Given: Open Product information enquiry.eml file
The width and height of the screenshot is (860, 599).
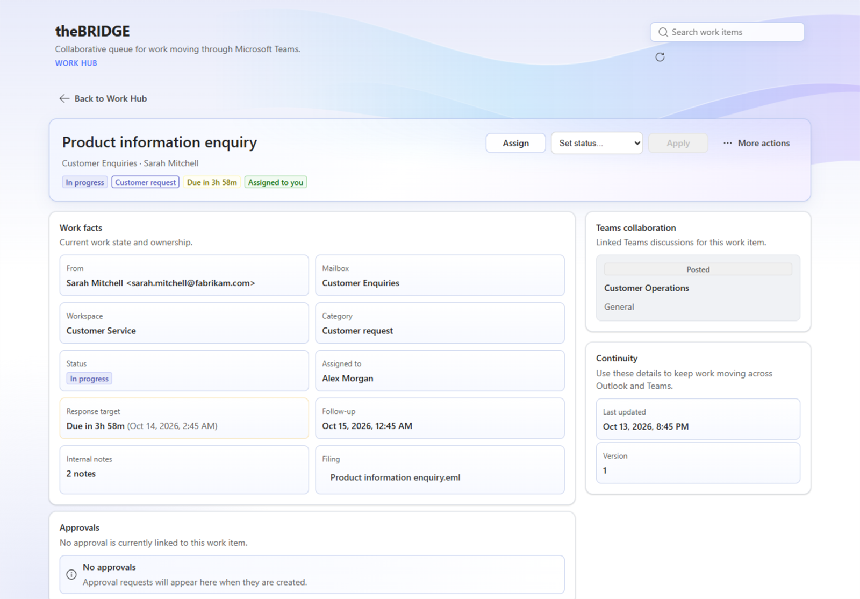Looking at the screenshot, I should coord(395,477).
